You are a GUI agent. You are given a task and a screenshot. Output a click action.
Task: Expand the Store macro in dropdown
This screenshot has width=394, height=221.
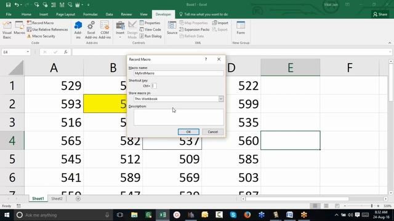click(221, 99)
